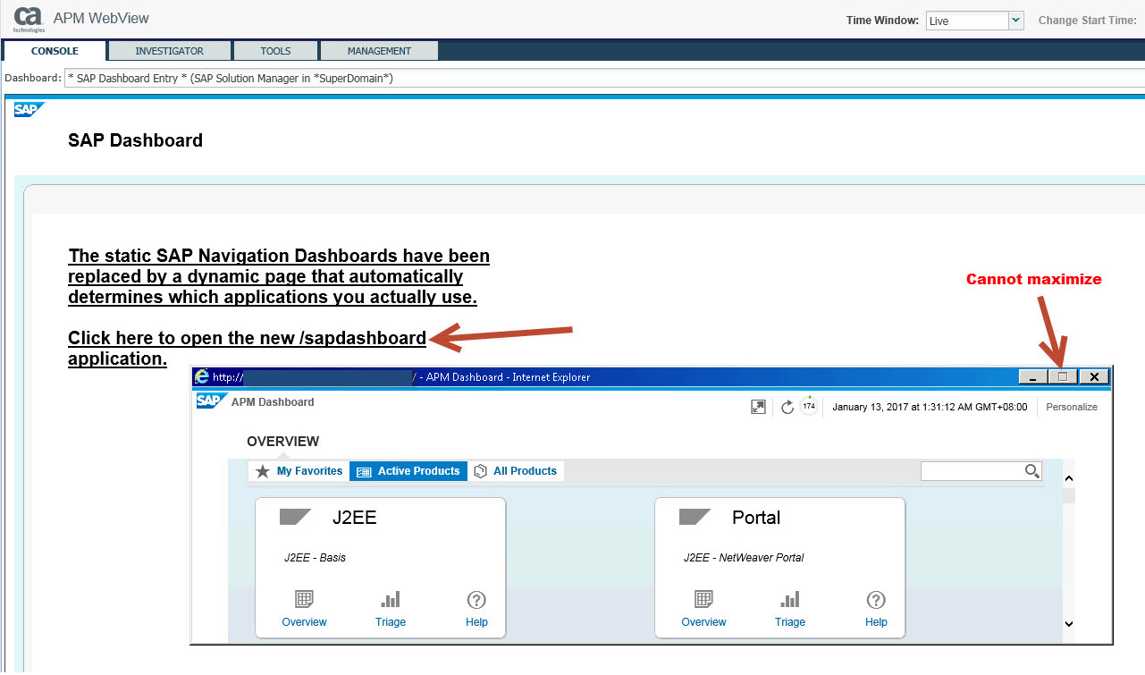Select the All Products tab
The image size is (1145, 675).
point(516,471)
